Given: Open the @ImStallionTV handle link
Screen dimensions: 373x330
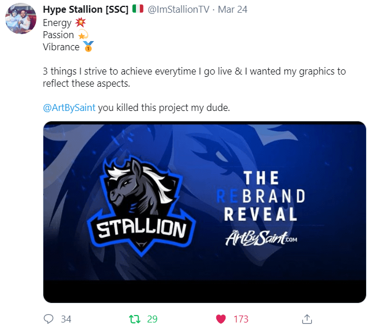Looking at the screenshot, I should tap(179, 9).
